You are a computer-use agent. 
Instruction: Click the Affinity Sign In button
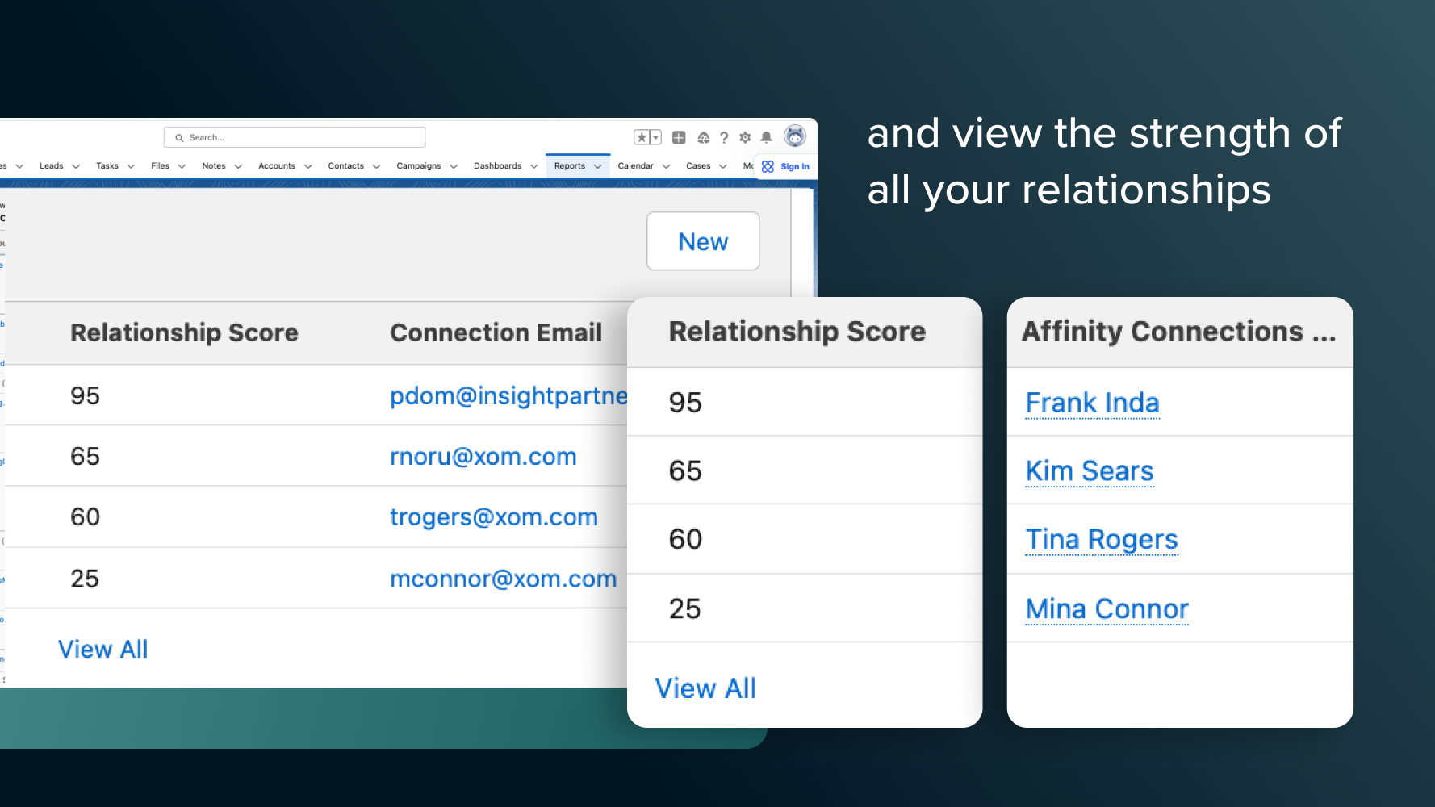click(786, 166)
